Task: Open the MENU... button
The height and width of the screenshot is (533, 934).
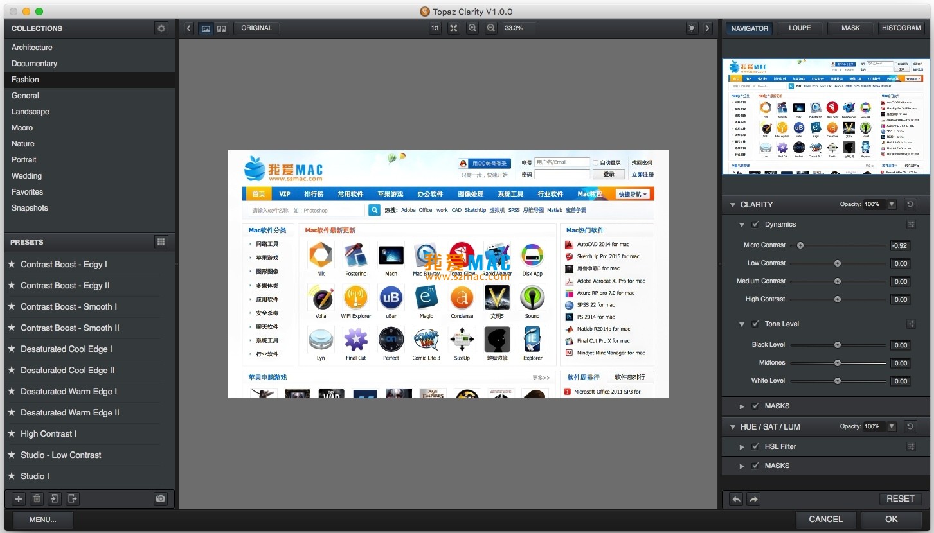Action: (x=43, y=520)
